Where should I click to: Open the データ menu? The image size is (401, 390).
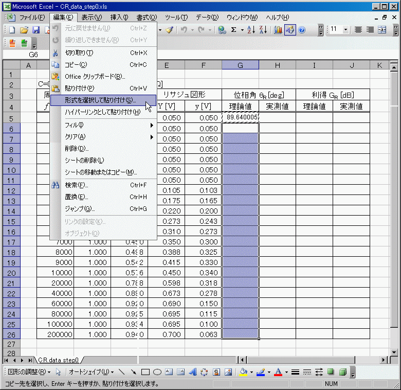[207, 17]
